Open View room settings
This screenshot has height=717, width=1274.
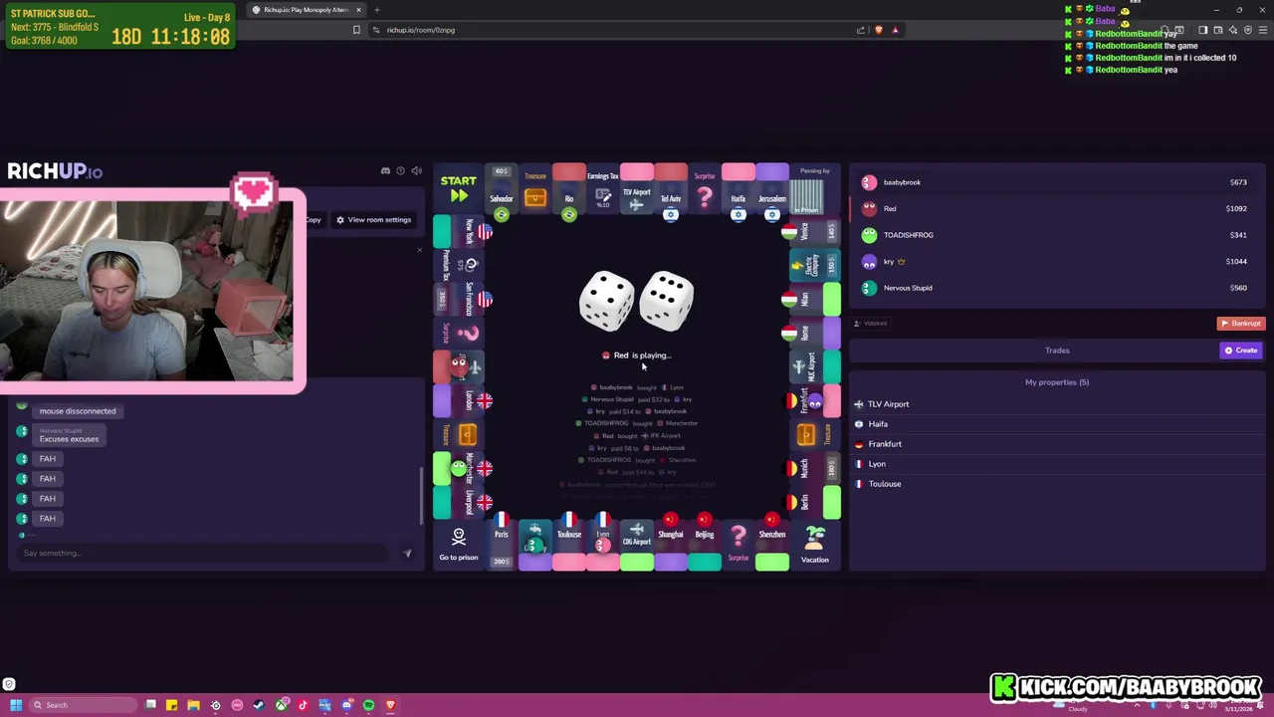click(x=373, y=220)
